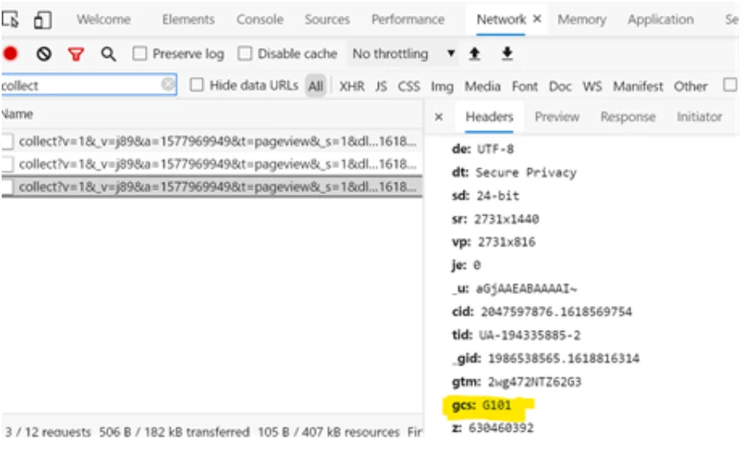The height and width of the screenshot is (449, 744).
Task: Select the first collect request row
Action: coord(212,141)
